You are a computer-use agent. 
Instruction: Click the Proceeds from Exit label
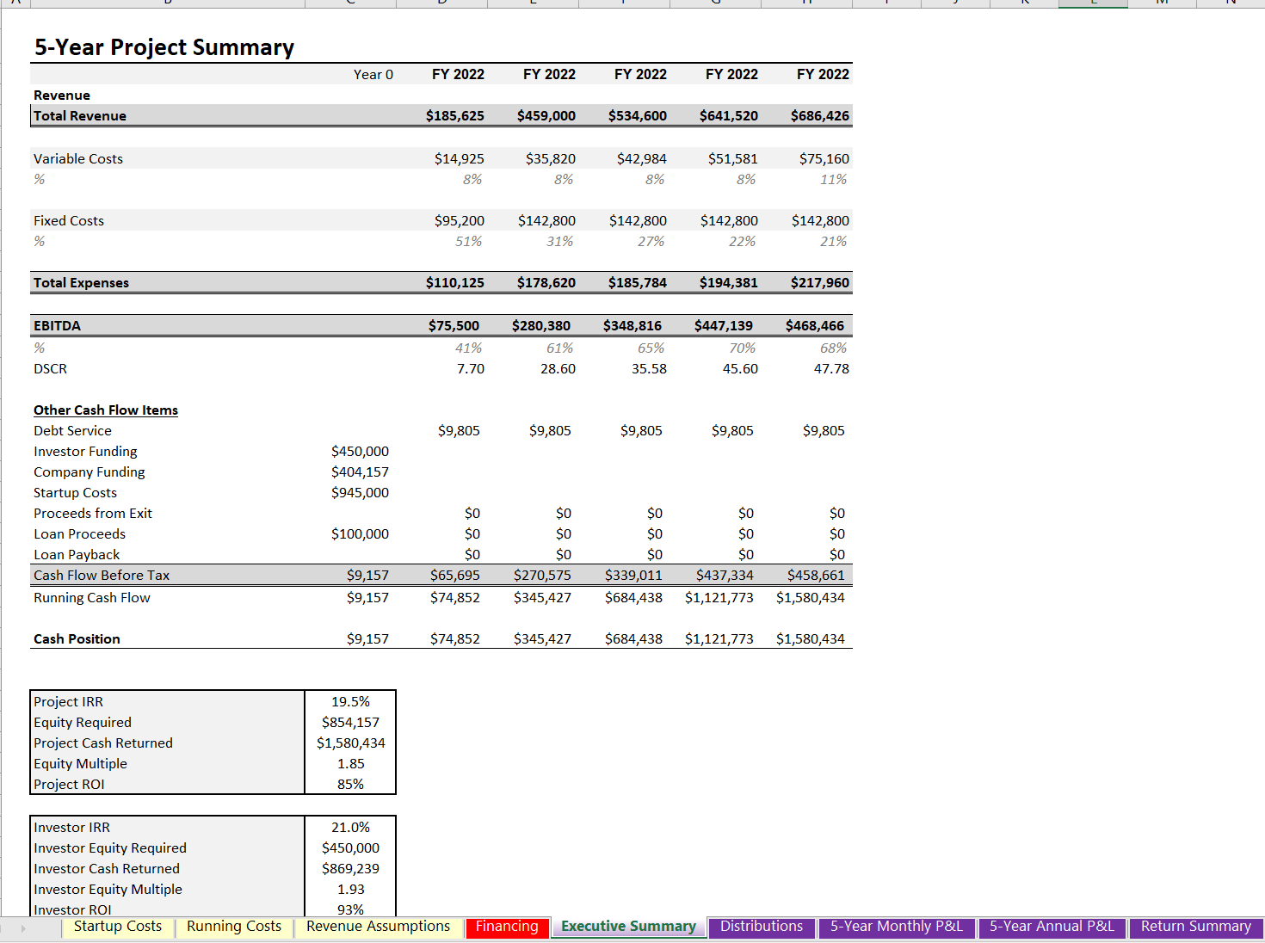[93, 514]
